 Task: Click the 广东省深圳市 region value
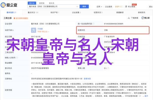109,37
